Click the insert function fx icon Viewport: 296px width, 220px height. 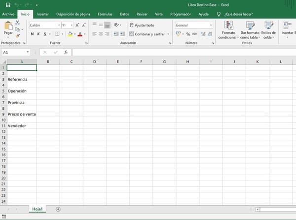point(66,52)
